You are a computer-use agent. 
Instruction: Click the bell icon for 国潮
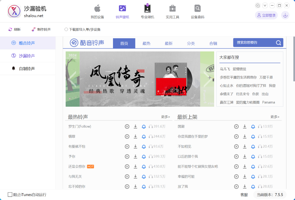253,127
